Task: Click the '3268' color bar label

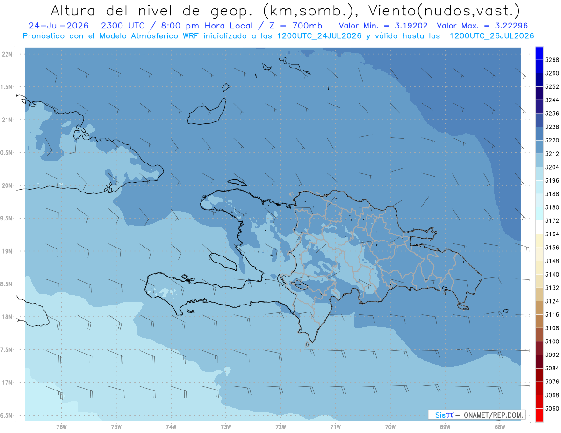Action: tap(552, 60)
